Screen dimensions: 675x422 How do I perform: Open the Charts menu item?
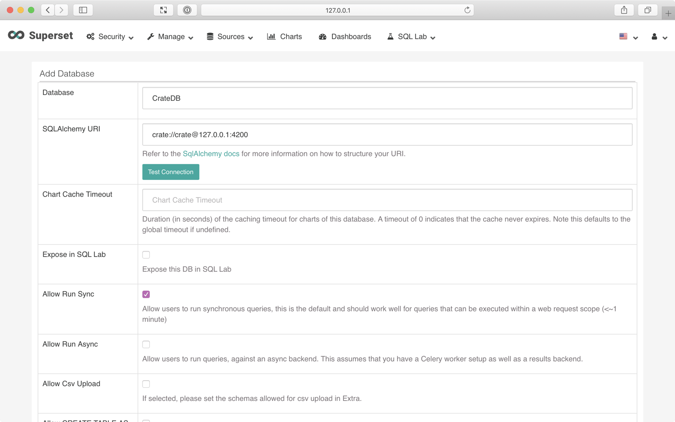click(285, 37)
